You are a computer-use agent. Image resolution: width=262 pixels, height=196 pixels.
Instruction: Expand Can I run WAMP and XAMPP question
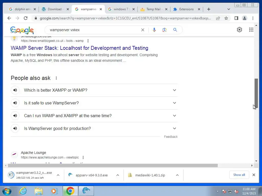(x=174, y=116)
